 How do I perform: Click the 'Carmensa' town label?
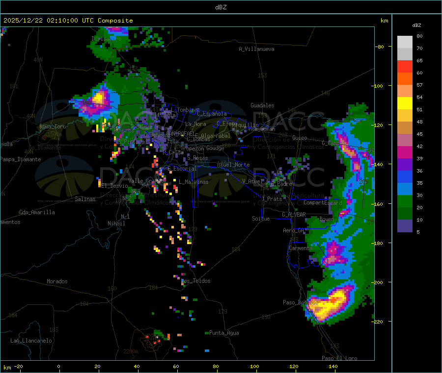click(301, 248)
